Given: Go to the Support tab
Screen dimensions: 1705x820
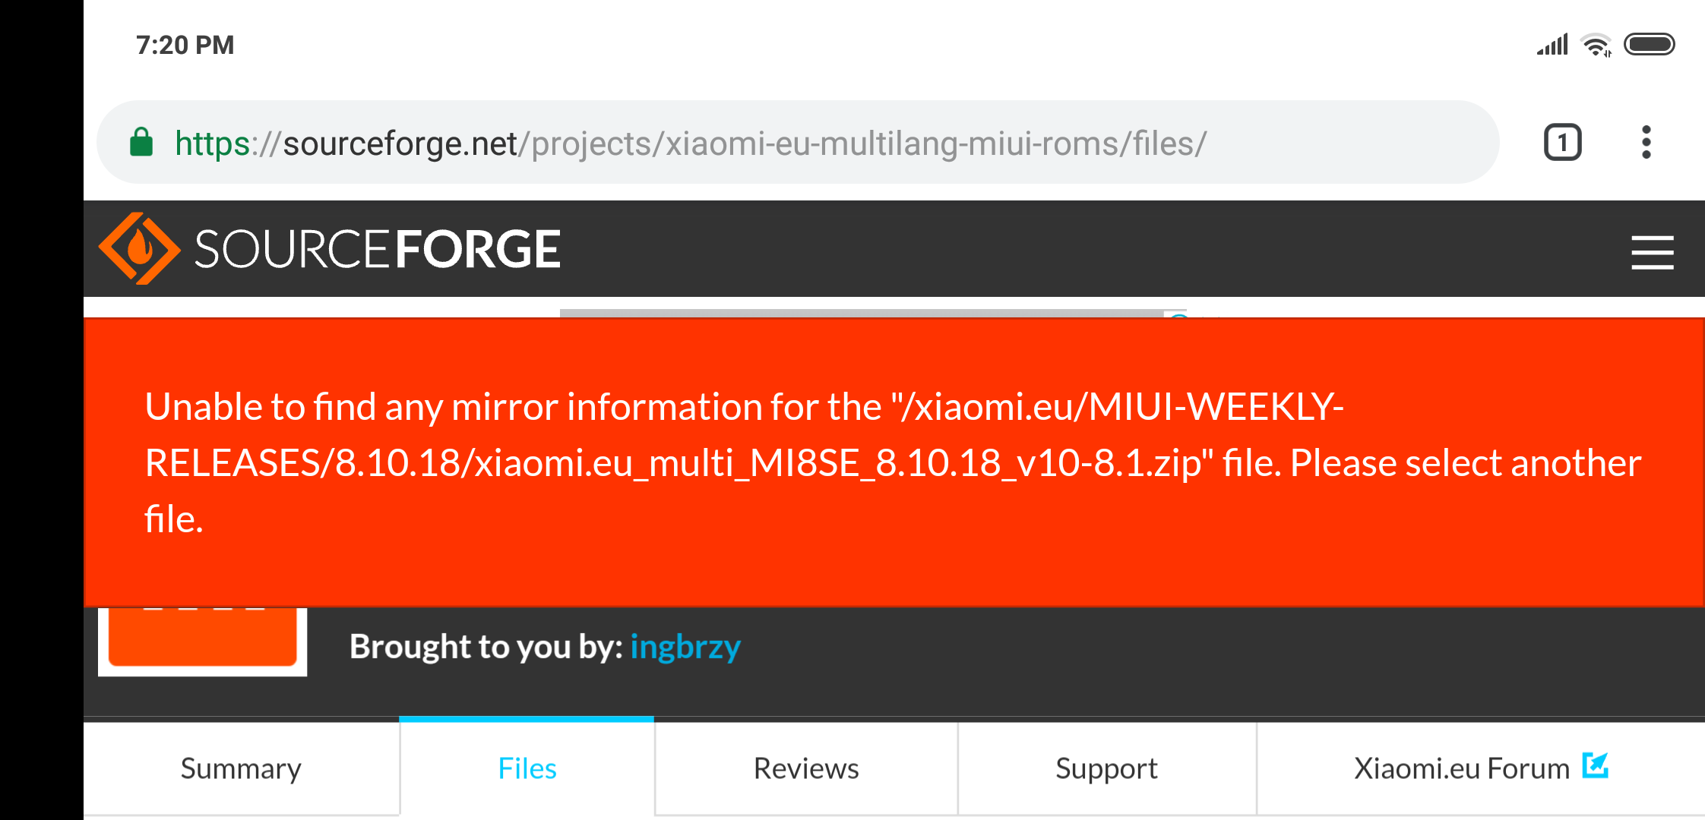Looking at the screenshot, I should [x=1106, y=768].
